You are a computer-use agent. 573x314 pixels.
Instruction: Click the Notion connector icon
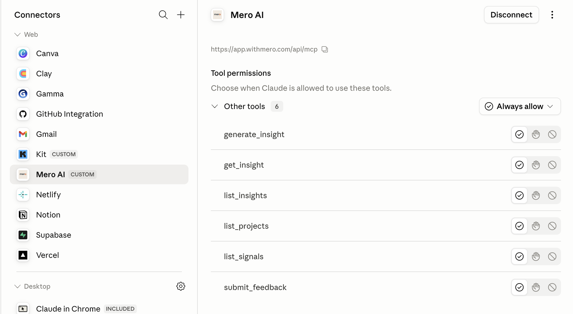23,215
